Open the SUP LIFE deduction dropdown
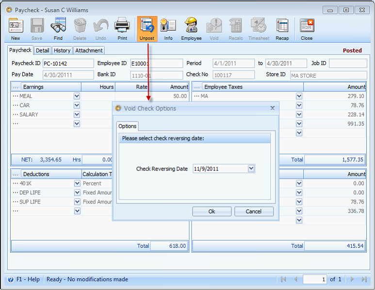The image size is (375, 290). click(x=77, y=202)
